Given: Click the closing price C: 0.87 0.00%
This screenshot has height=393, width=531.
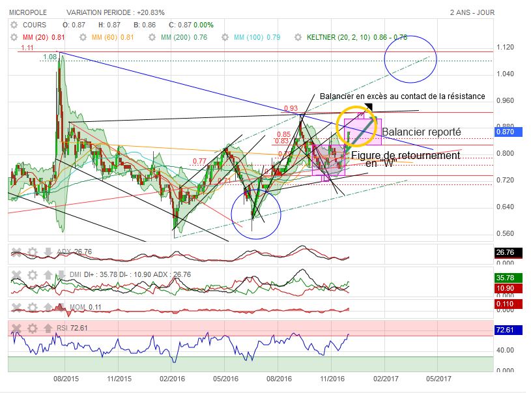Looking at the screenshot, I should tap(191, 25).
